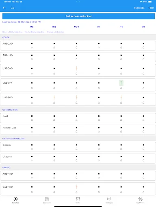Screen dimensions: 156x208
Task: Toggle AUDHKD D1 alert bell
Action: coord(143,178)
